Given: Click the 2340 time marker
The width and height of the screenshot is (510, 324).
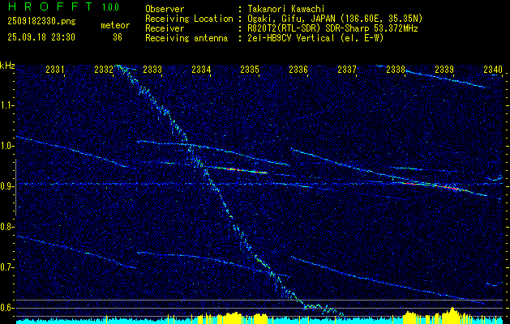Looking at the screenshot, I should pos(493,69).
